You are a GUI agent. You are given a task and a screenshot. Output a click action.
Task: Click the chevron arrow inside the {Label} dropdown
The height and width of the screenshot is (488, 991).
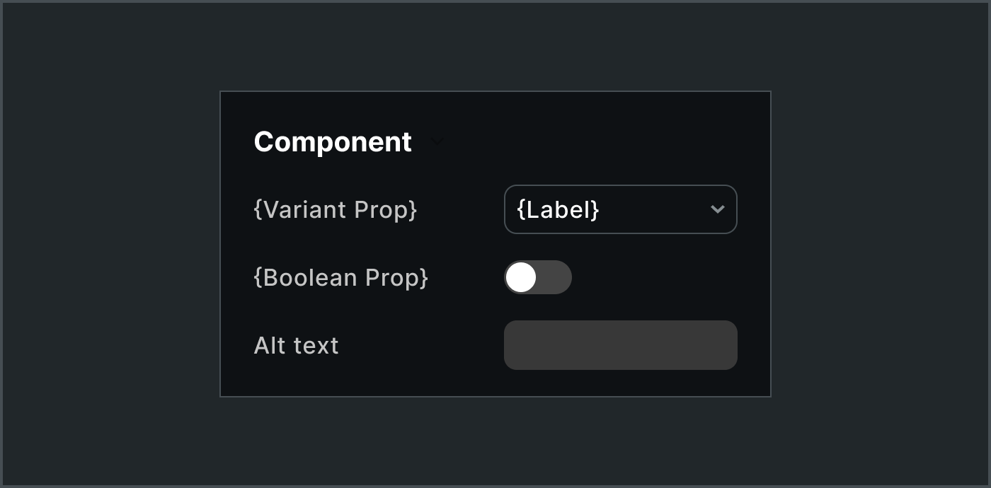(717, 209)
